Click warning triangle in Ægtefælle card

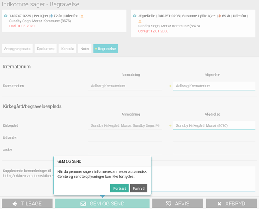(140, 21)
